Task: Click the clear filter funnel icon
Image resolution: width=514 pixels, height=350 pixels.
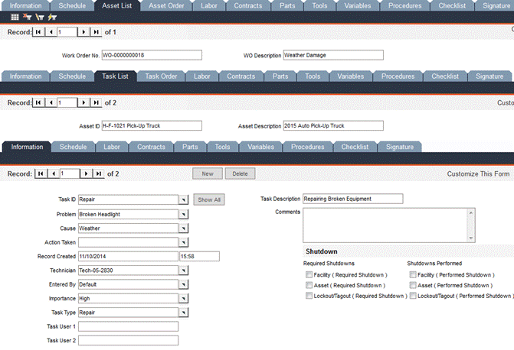Action: [x=27, y=17]
